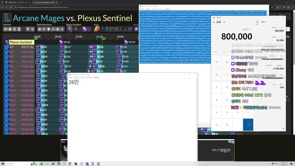Toggle the skull boss ability icon
This screenshot has height=166, width=295.
pyautogui.click(x=89, y=29)
